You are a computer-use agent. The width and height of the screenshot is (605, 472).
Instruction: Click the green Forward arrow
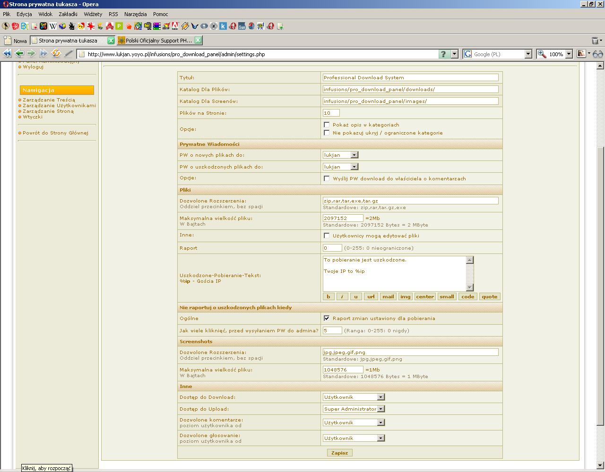click(x=31, y=54)
